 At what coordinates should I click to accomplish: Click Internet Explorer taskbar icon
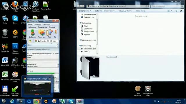(12, 101)
